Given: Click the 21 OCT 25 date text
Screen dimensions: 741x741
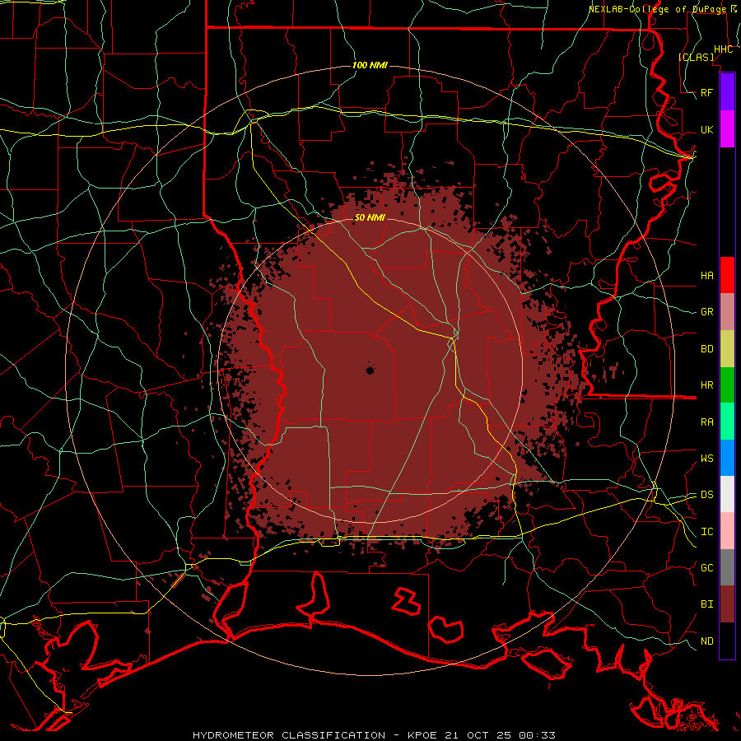Looking at the screenshot, I should [478, 735].
